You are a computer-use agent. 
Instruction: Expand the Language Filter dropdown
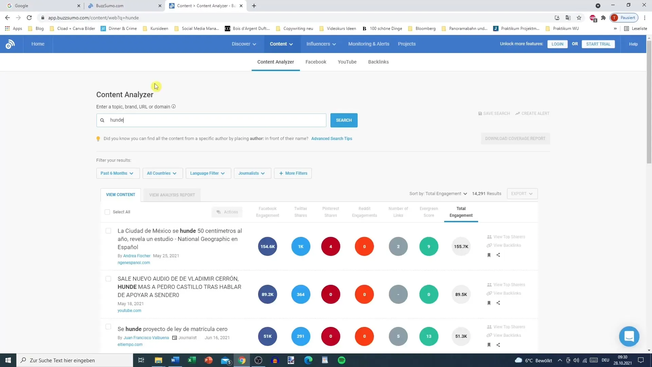click(207, 173)
